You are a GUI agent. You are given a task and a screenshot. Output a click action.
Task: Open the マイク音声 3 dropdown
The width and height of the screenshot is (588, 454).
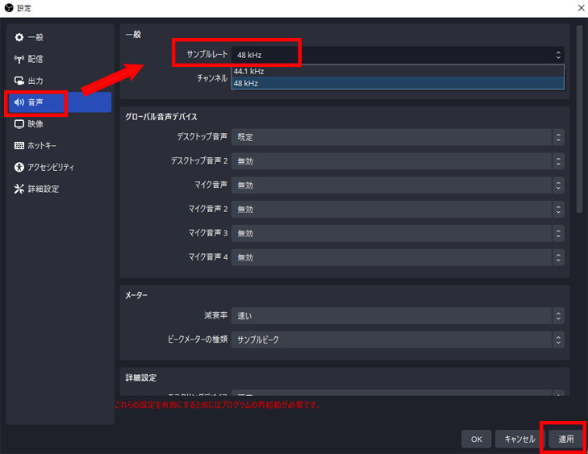(398, 233)
